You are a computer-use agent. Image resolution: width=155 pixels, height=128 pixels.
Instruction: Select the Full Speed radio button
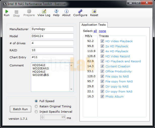[x=36, y=101]
